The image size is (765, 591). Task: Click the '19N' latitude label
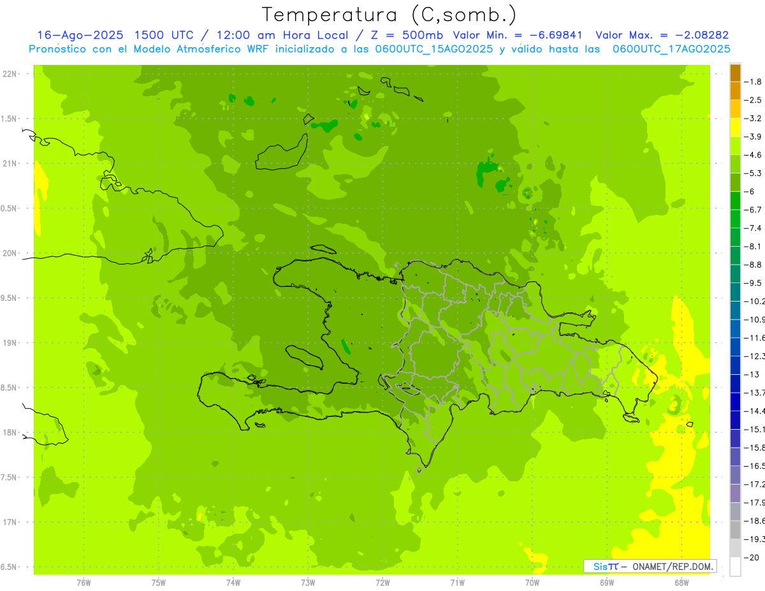(x=11, y=342)
